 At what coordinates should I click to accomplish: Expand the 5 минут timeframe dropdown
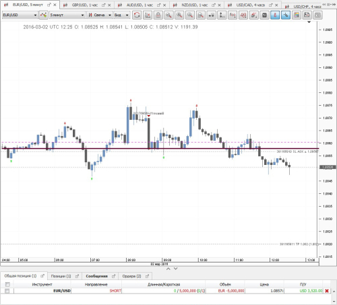[x=67, y=15]
